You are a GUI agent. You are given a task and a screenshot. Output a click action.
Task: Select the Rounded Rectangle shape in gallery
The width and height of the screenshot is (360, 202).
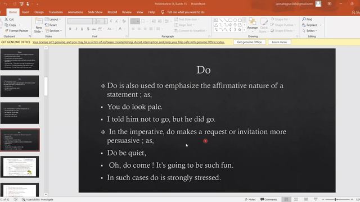tap(240, 20)
